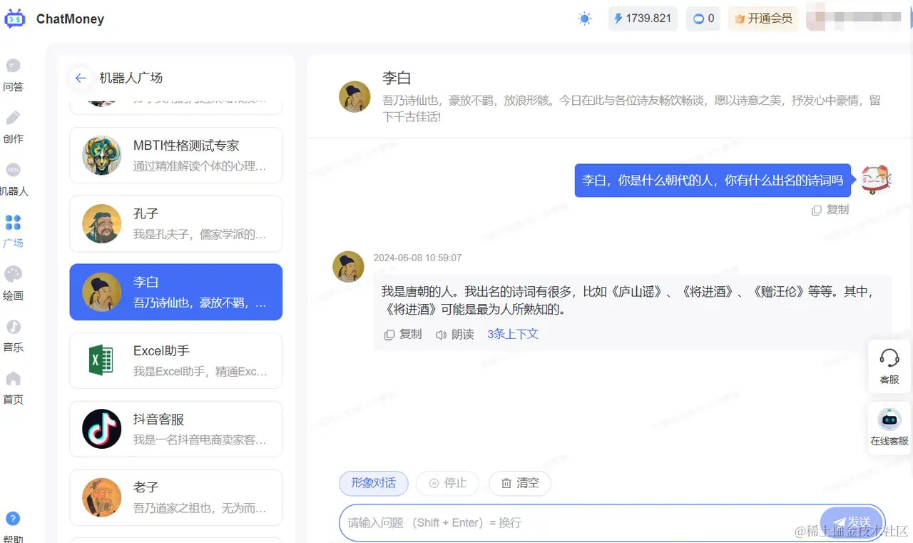Open the 3条上下文 context link
The height and width of the screenshot is (543, 913).
[513, 334]
